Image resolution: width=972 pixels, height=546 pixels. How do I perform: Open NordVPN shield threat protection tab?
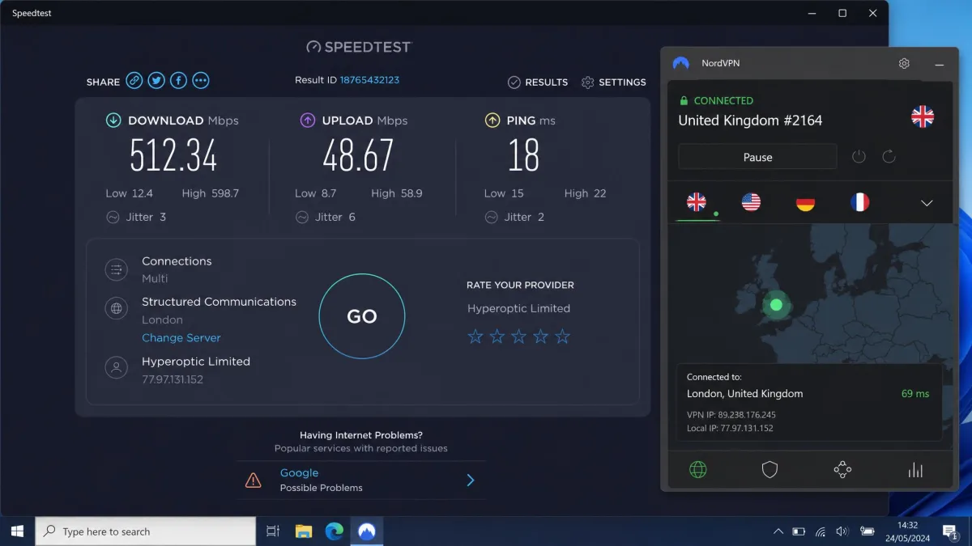click(x=769, y=470)
